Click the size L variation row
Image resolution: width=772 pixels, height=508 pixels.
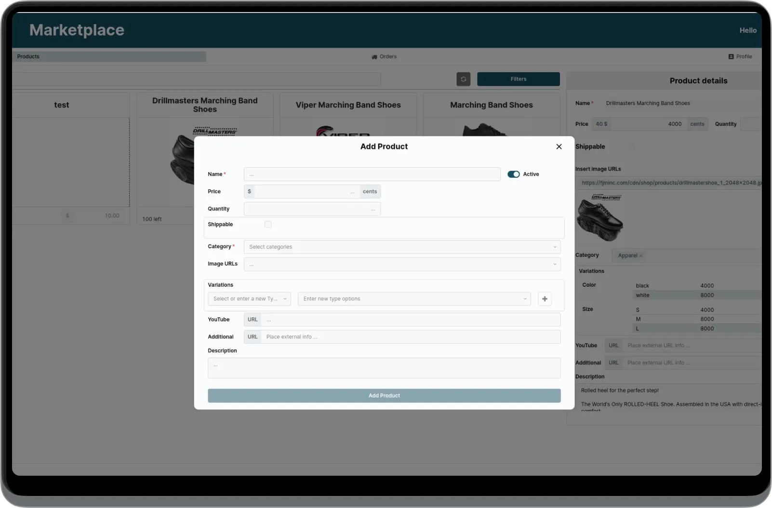coord(697,329)
